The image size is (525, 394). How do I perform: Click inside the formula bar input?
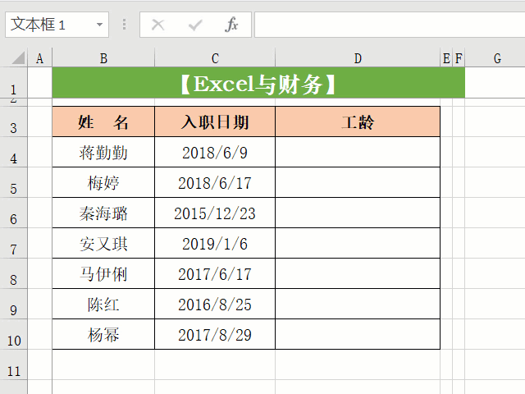390,25
